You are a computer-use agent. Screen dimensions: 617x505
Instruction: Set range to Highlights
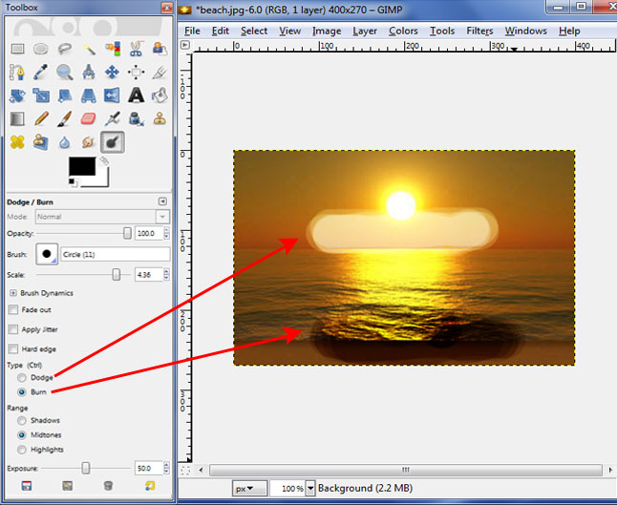(22, 450)
